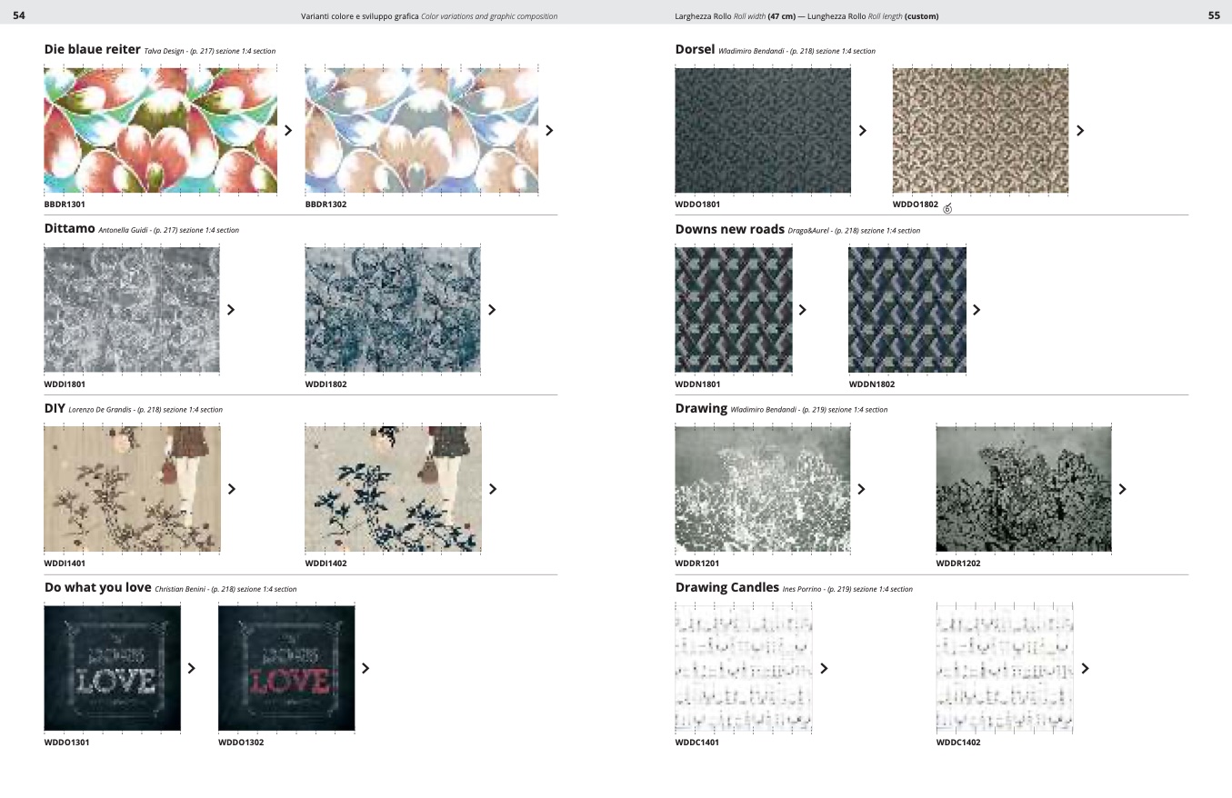Click the Drawing Candles section title
1232x798 pixels.
pos(726,588)
